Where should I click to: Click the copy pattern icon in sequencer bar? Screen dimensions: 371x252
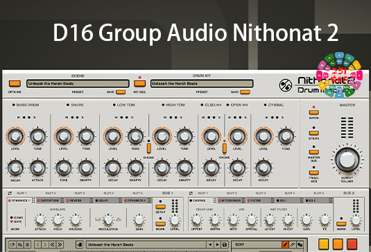tap(12, 244)
